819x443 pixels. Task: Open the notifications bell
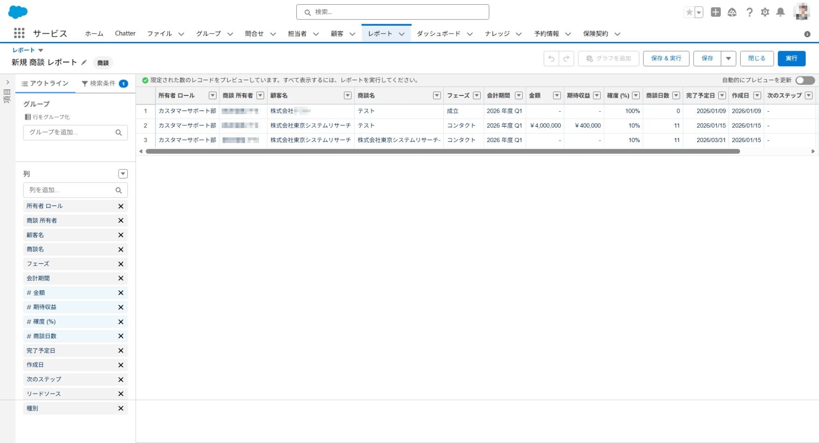[780, 13]
